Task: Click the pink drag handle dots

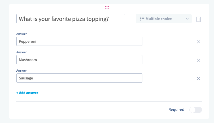Action: coord(107,7)
